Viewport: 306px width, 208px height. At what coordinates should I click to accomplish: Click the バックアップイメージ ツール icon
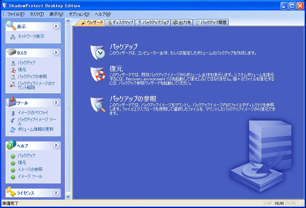[13, 120]
